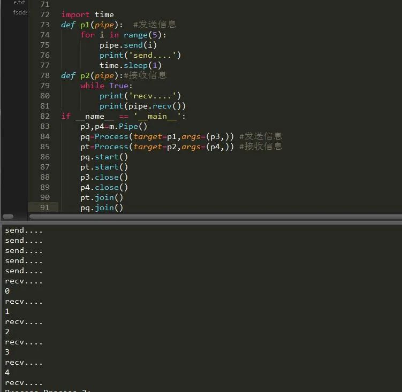Place cursor on 'import time' line
Viewport: 402px width, 392px height.
tap(87, 14)
